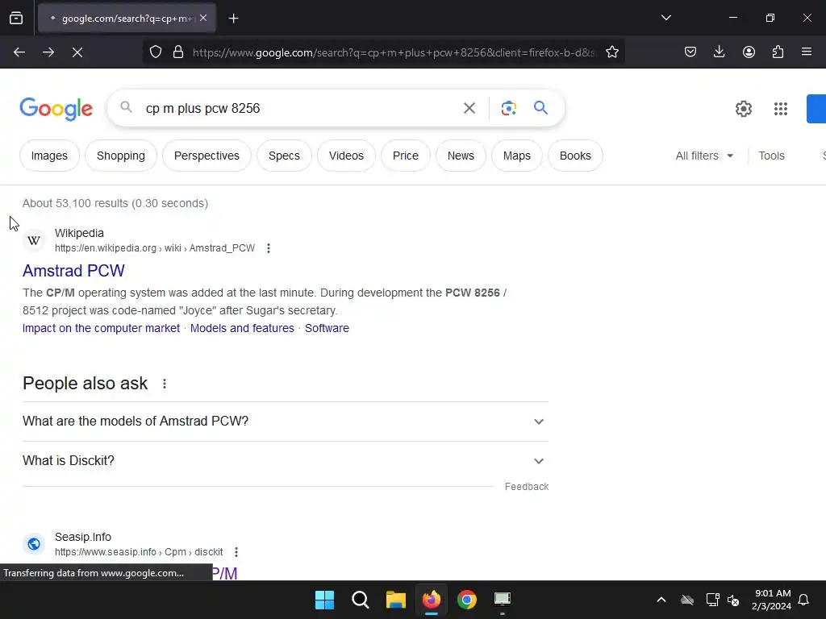Open a new tab with the plus button

[233, 19]
